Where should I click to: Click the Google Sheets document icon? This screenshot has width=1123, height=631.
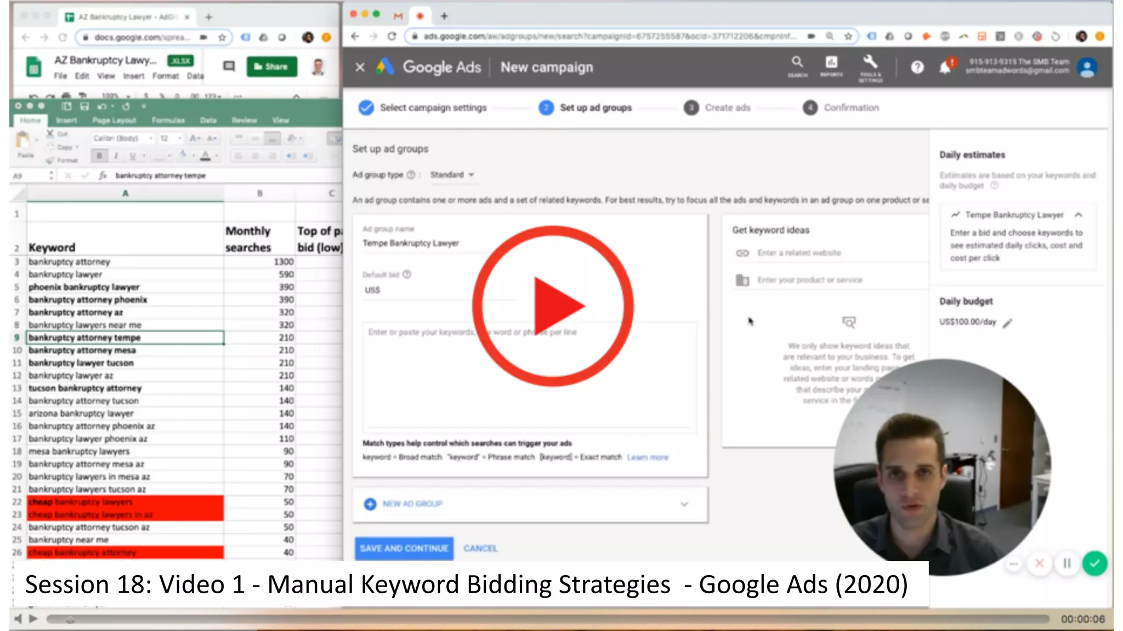pyautogui.click(x=34, y=67)
